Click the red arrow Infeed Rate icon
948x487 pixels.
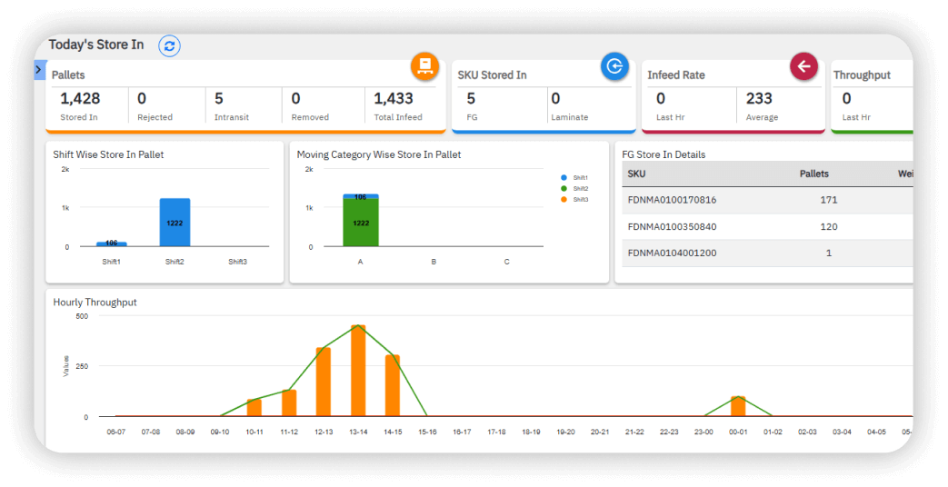[803, 66]
